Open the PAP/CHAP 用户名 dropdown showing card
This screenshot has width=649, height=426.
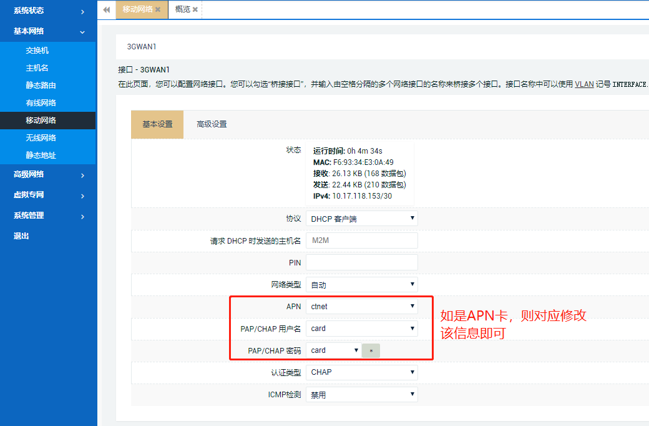(361, 328)
